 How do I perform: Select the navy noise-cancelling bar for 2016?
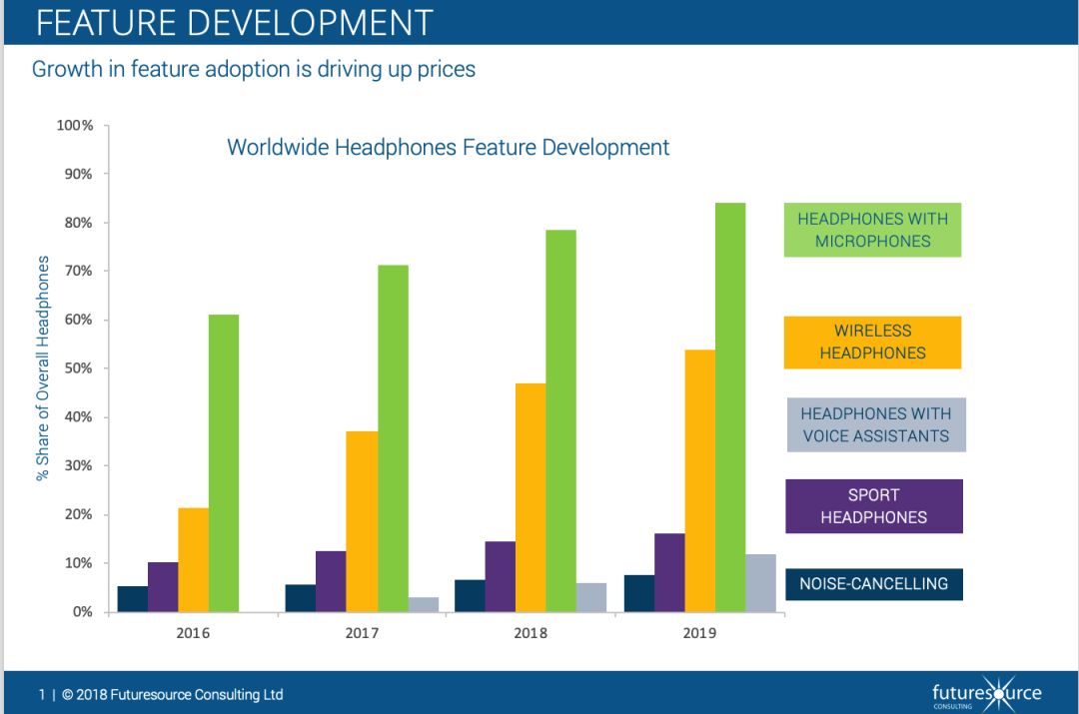133,598
